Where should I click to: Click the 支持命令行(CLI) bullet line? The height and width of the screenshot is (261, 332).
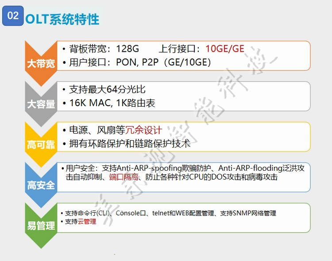(87, 213)
